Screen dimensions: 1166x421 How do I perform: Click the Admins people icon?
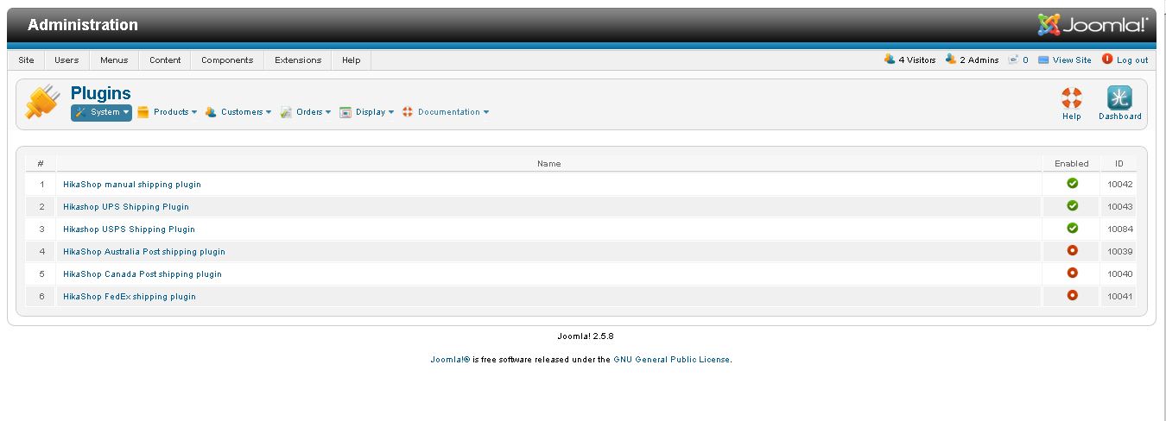(951, 60)
